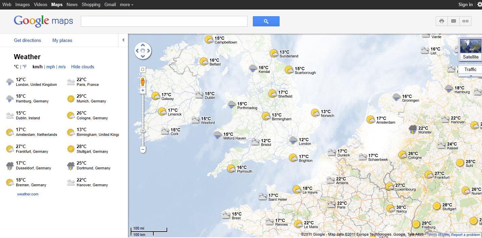Open My places
Viewport: 482px width, 238px height.
(62, 40)
